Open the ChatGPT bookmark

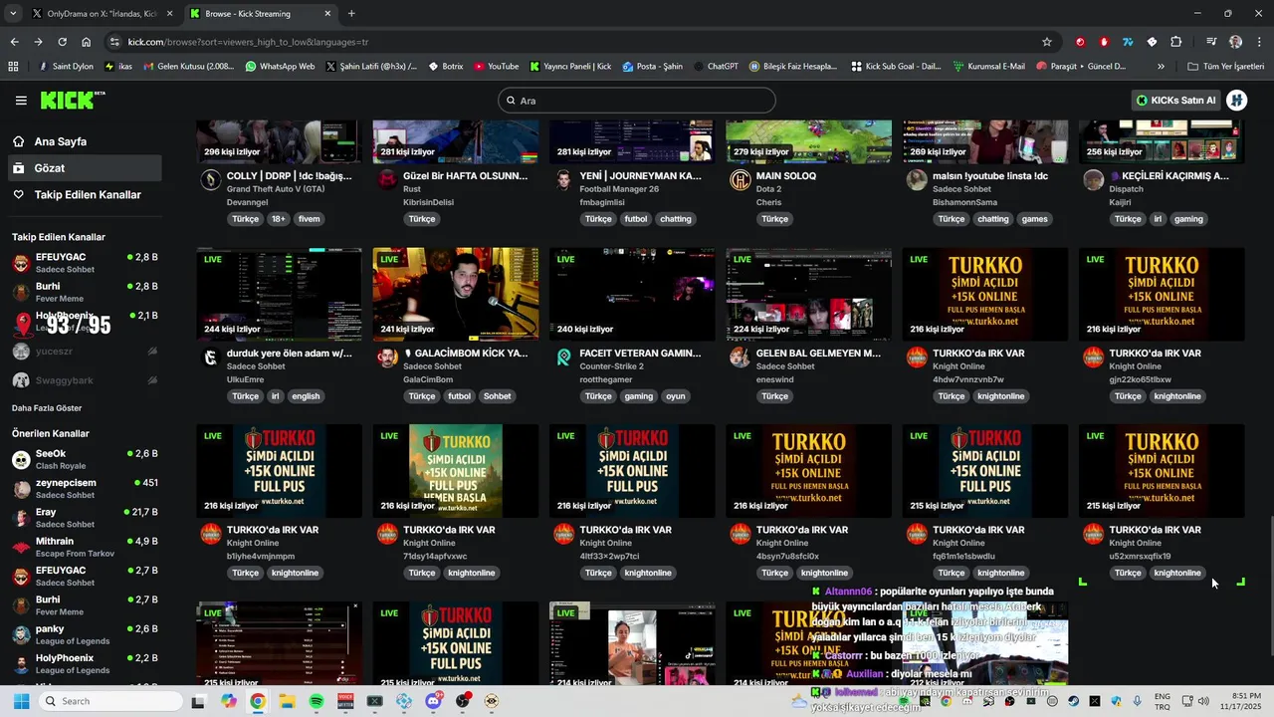(715, 66)
